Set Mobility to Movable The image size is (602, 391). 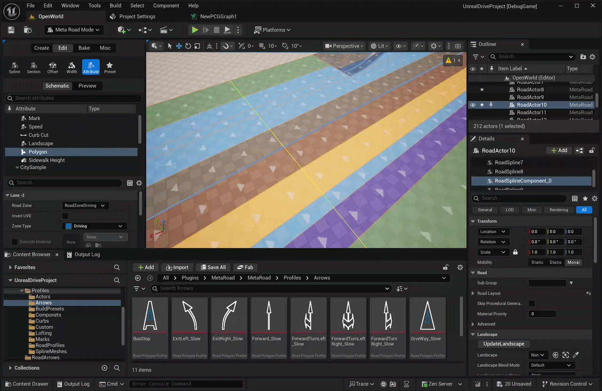coord(573,262)
